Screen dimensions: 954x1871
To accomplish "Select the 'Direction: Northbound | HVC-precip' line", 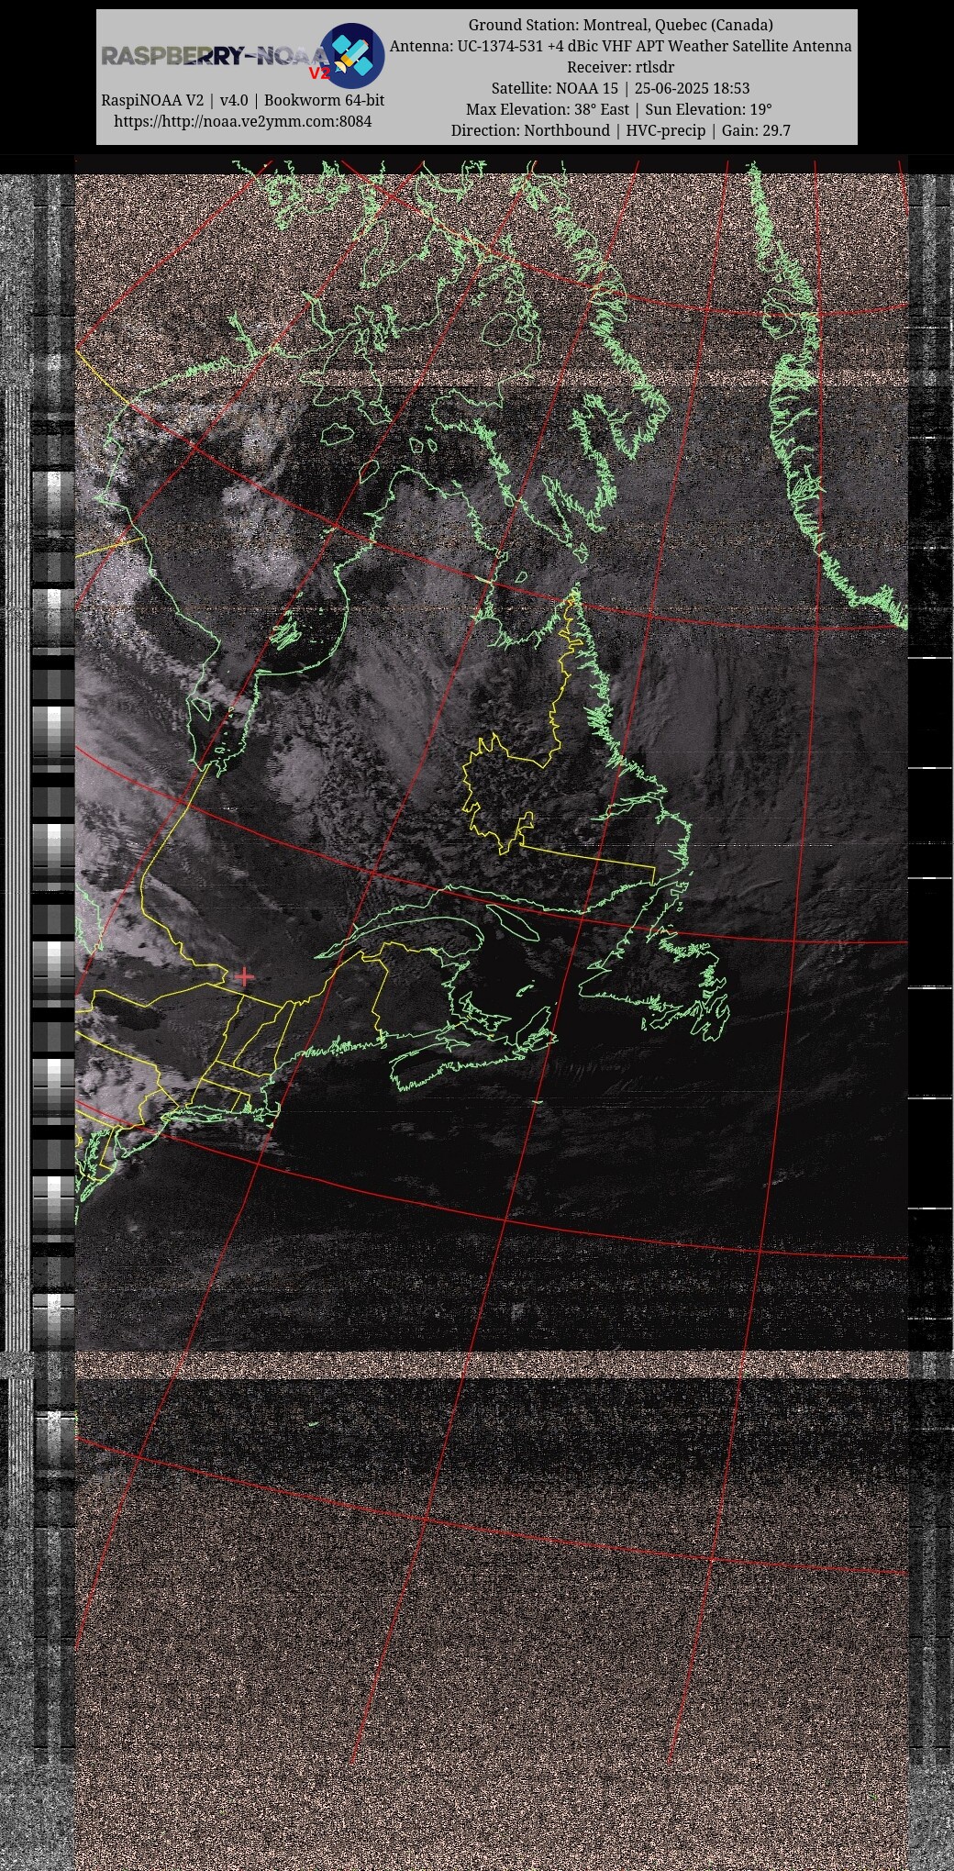I will pos(621,130).
